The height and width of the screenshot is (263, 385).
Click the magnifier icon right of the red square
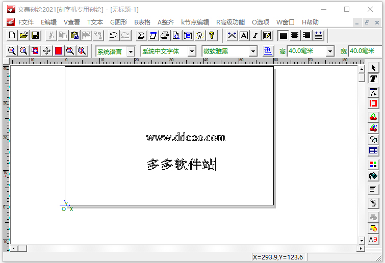click(x=70, y=51)
